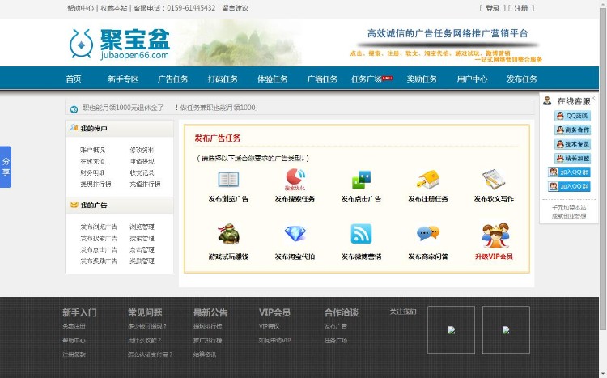The height and width of the screenshot is (378, 607).
Task: Click the announcement speaker icon beside the ticker
Action: [74, 109]
